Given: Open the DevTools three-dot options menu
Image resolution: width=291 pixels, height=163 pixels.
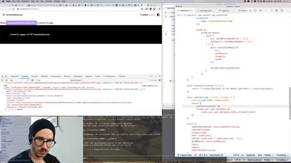Looking at the screenshot, I should (156, 77).
